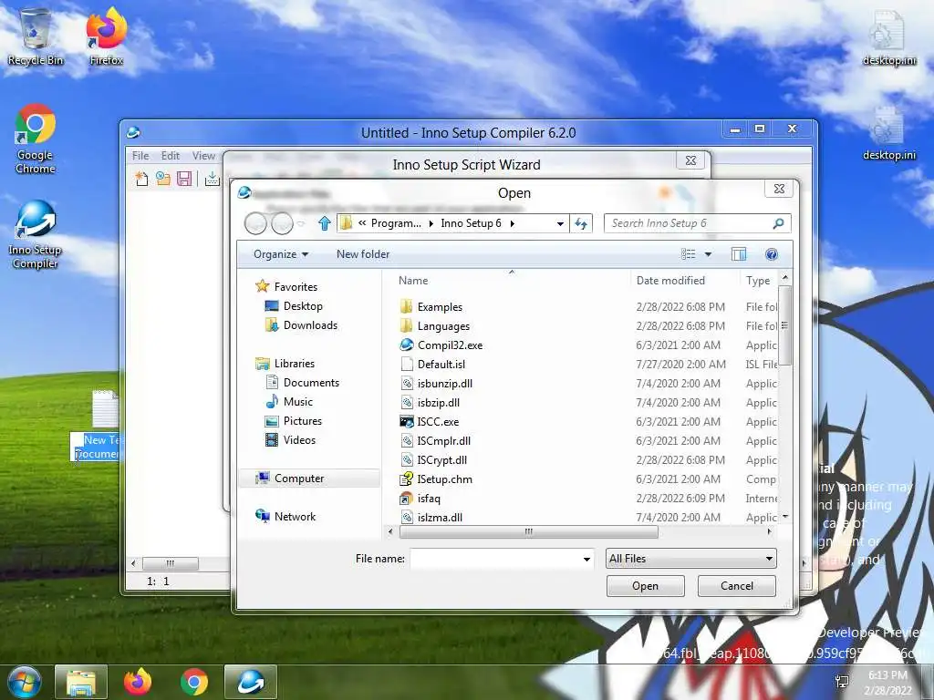Click the Save toolbar icon in Inno Setup

coord(184,179)
